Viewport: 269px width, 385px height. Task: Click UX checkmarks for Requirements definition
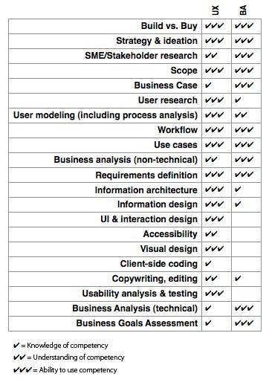[215, 175]
